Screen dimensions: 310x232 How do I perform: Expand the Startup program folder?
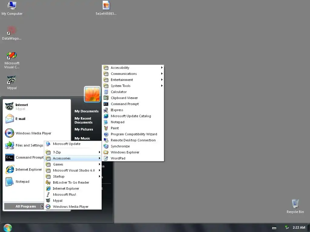(x=73, y=176)
